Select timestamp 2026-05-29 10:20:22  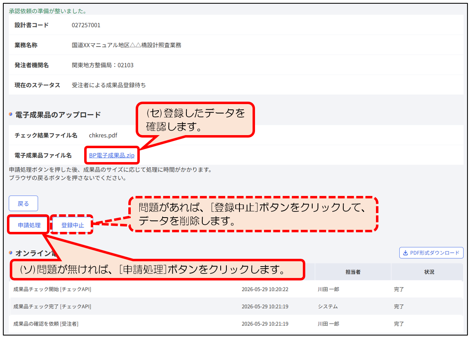[265, 289]
